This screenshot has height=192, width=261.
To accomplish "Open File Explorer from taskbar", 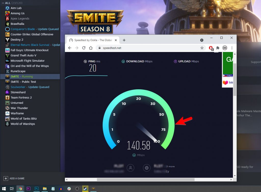I will coord(45,189).
